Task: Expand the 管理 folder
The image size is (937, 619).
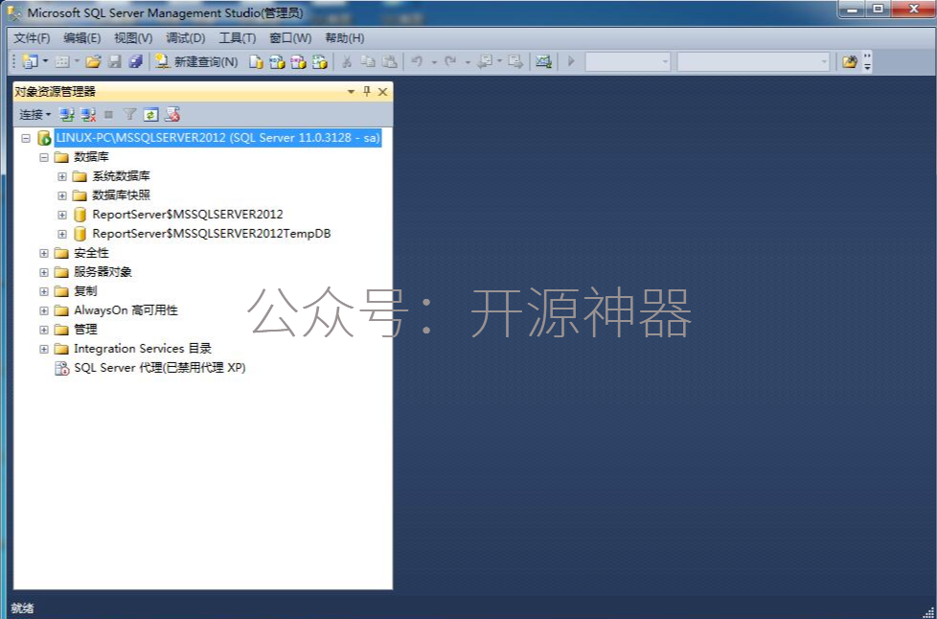Action: (44, 330)
